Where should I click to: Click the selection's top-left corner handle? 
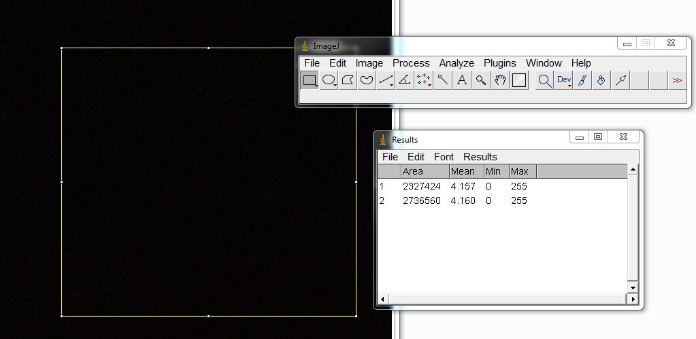(x=62, y=48)
